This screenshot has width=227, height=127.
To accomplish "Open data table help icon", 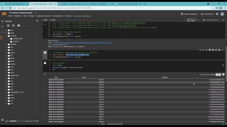I will (x=223, y=74).
